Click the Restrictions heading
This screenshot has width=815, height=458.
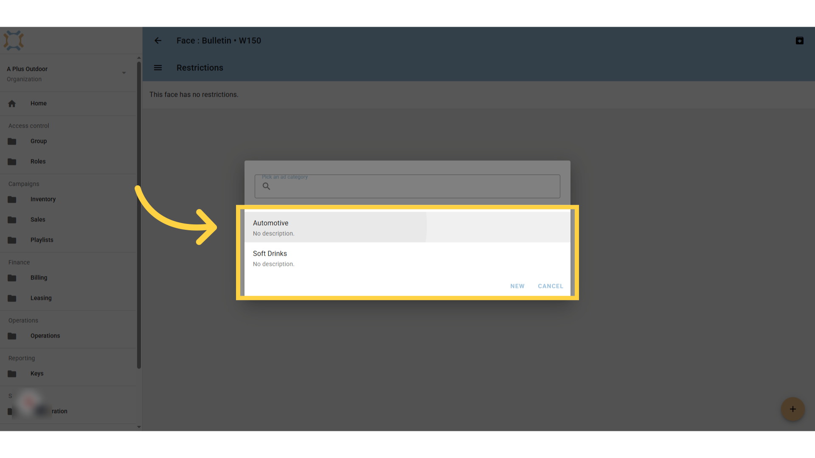pyautogui.click(x=200, y=68)
